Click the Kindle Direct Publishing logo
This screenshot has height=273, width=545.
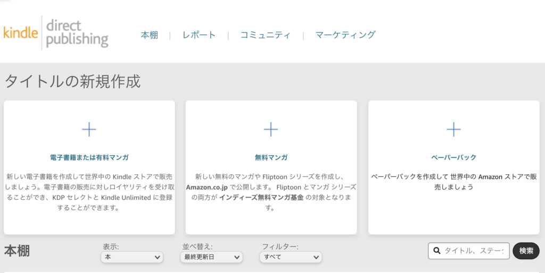[56, 33]
